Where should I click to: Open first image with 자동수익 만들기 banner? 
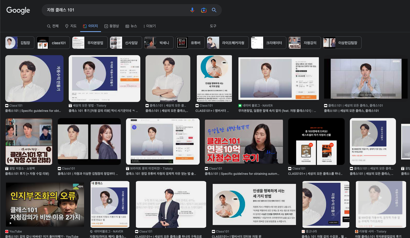34,78
